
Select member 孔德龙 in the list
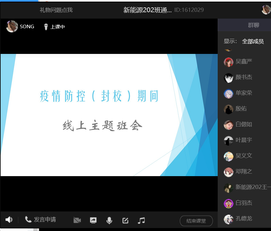[x=244, y=219]
